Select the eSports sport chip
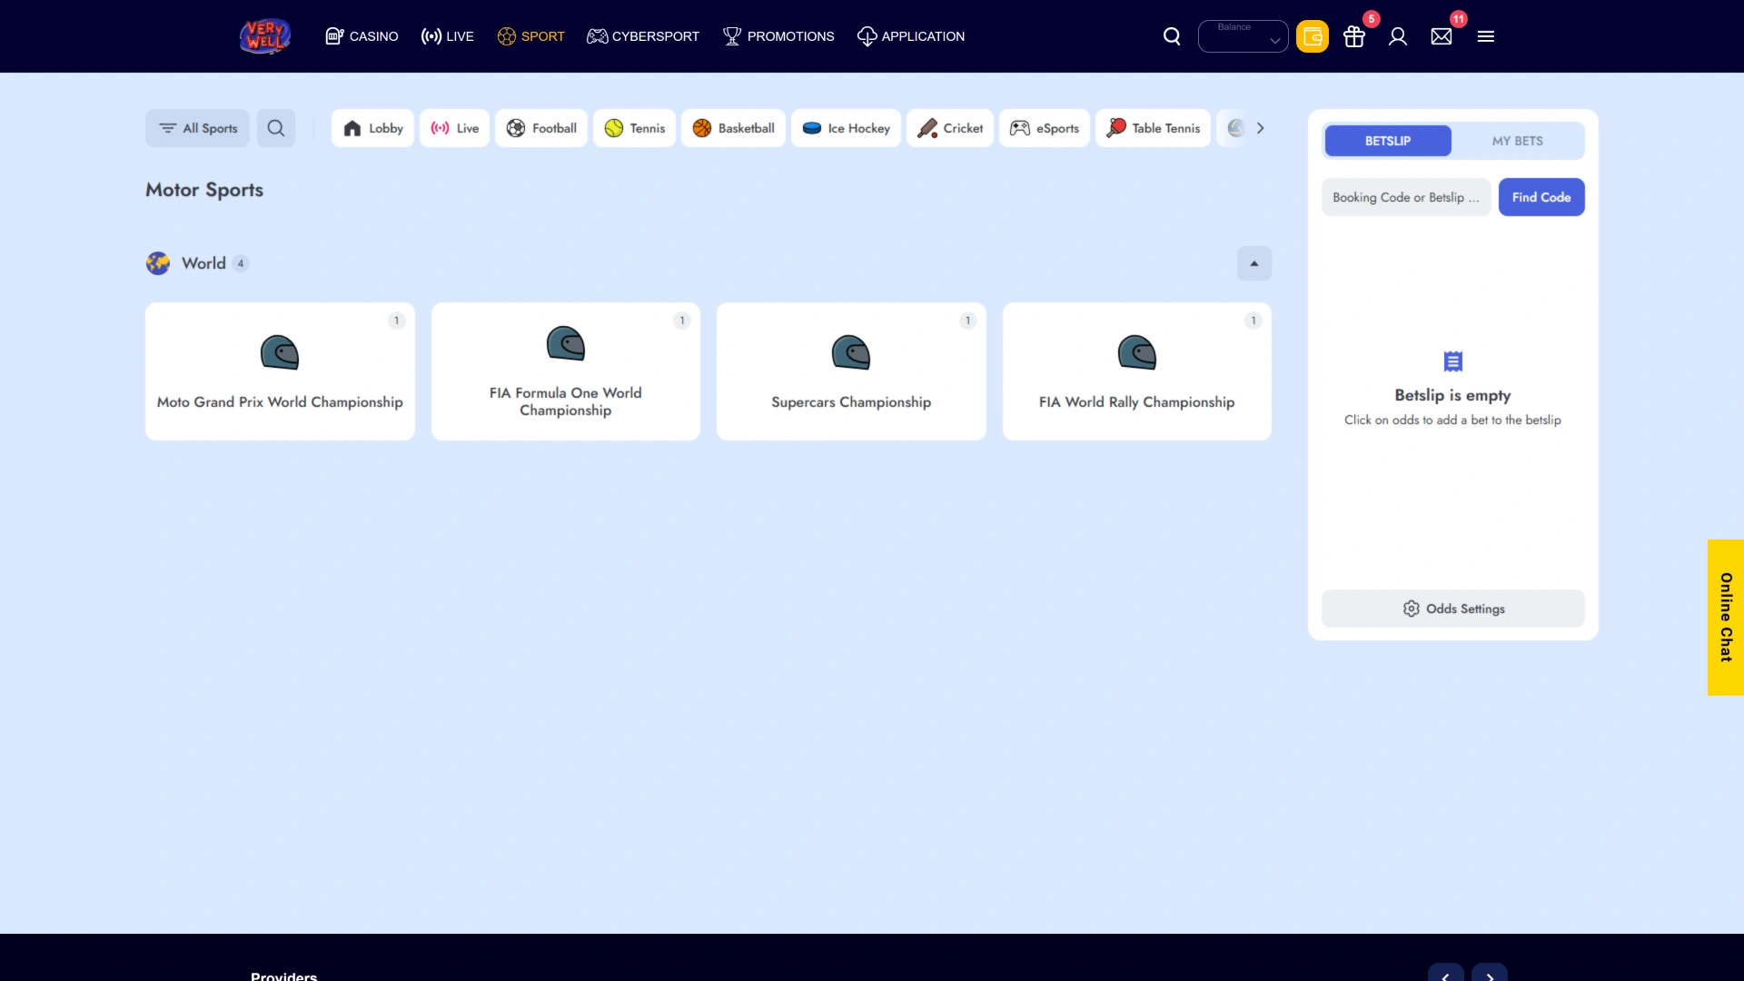1744x981 pixels. click(1045, 128)
